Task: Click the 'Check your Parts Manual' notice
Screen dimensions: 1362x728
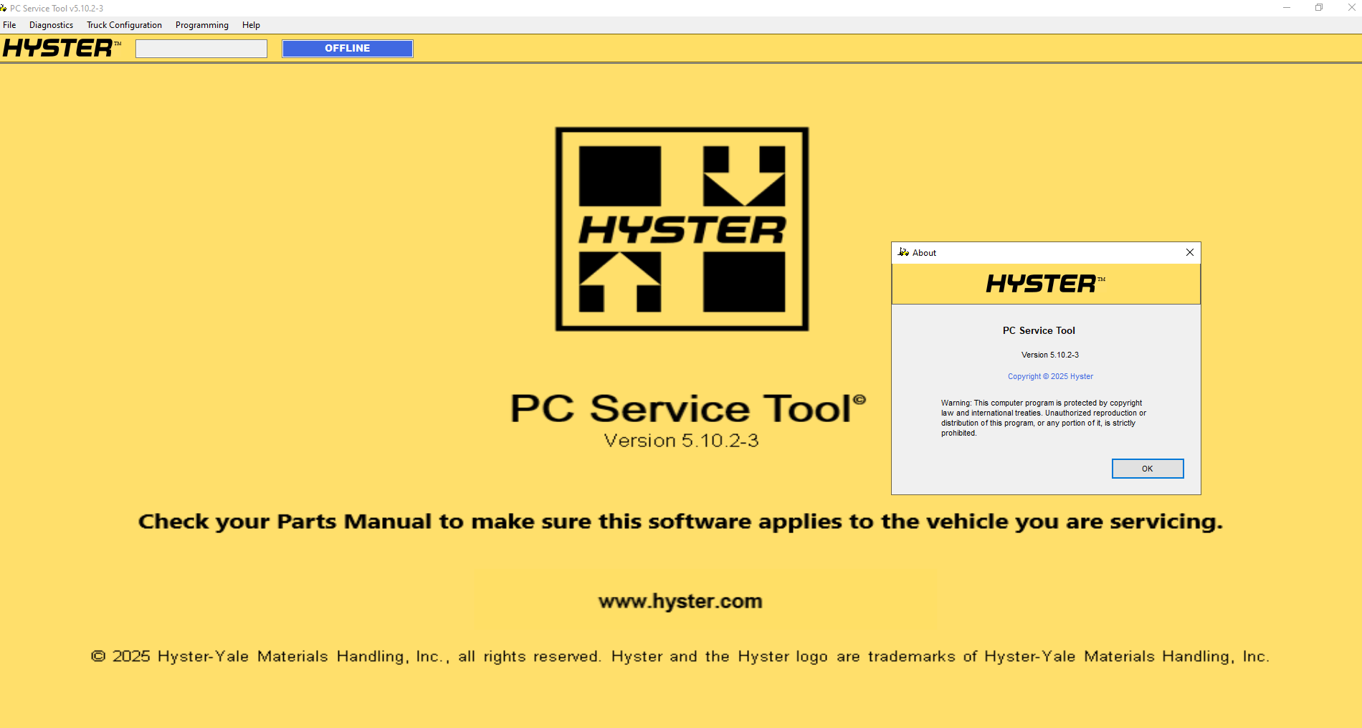Action: point(680,522)
